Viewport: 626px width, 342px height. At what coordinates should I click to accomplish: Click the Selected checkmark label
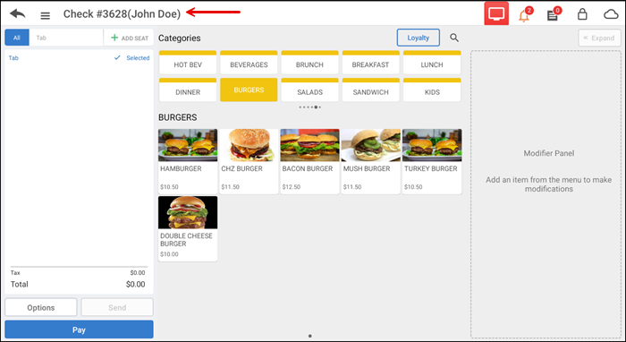131,58
